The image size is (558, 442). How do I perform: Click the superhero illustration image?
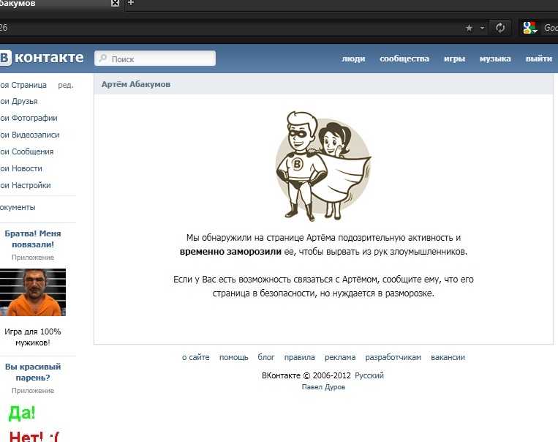pos(323,165)
